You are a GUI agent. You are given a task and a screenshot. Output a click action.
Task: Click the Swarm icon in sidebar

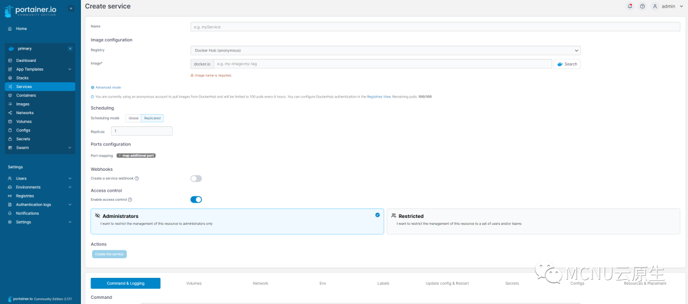pos(10,148)
